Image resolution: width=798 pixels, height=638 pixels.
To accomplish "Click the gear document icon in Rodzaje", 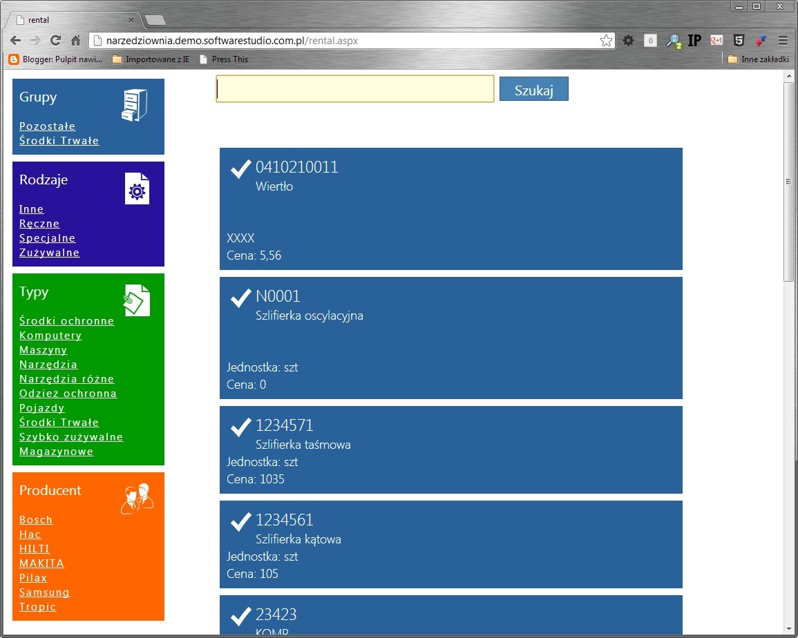I will (137, 188).
